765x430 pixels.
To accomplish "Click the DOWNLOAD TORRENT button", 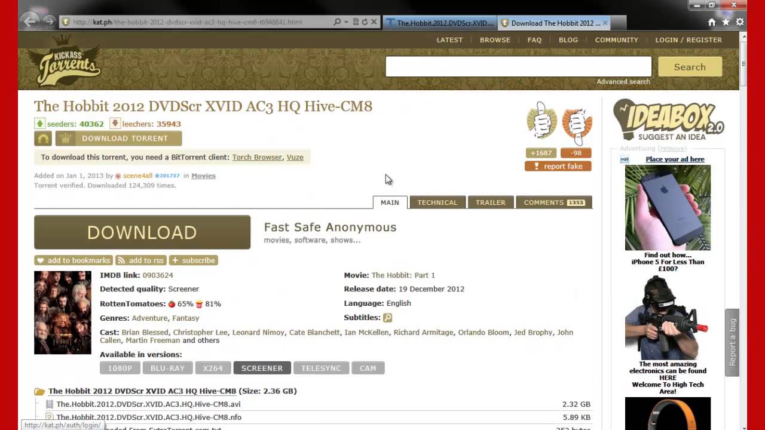I will [118, 139].
